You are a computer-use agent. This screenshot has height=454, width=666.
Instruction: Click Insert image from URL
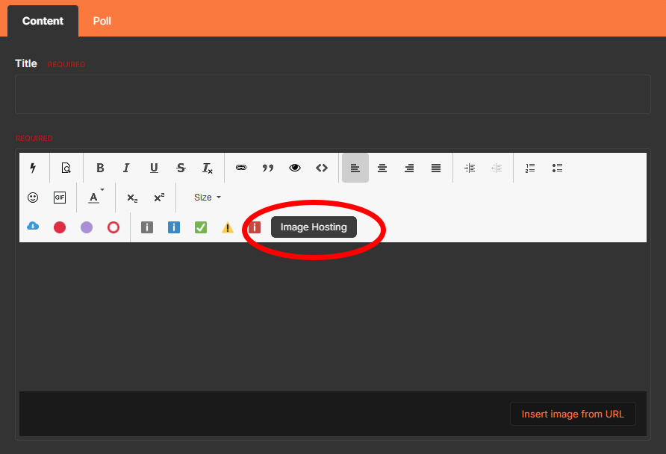pos(573,414)
